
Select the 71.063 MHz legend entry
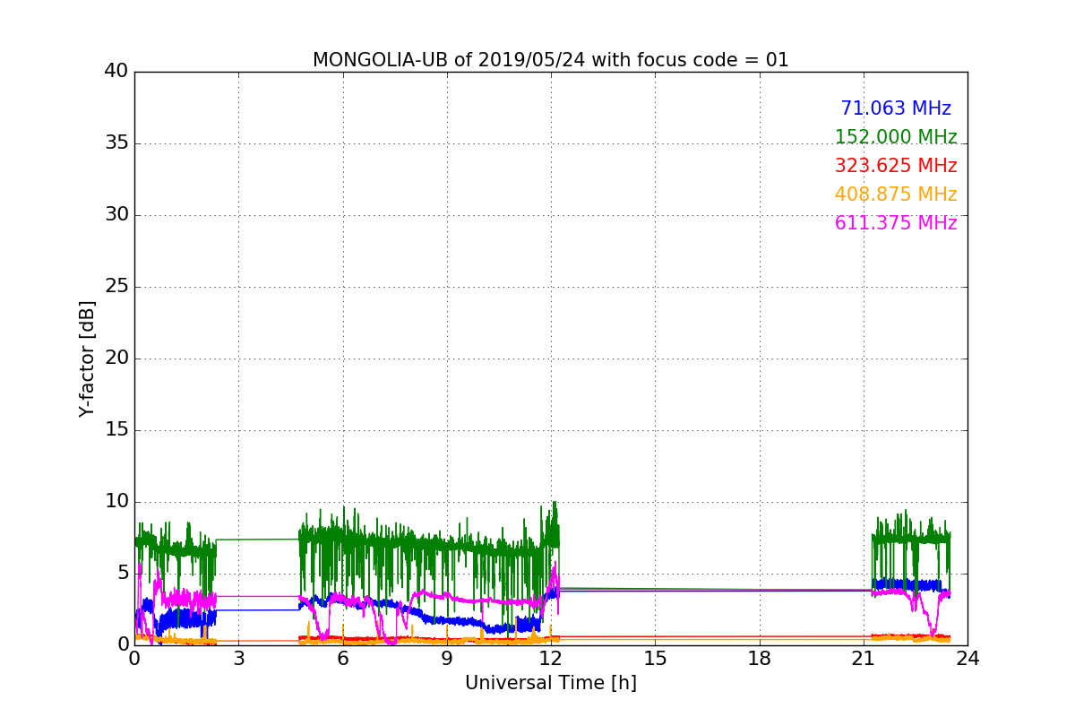tap(896, 108)
